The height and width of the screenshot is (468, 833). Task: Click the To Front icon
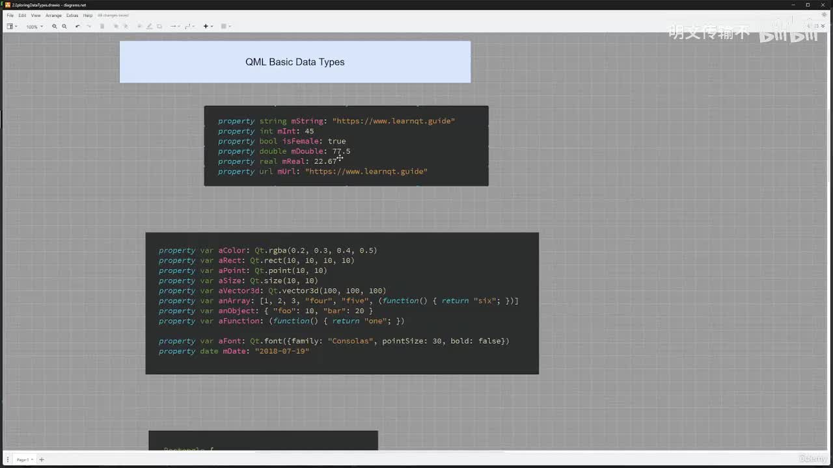point(116,27)
